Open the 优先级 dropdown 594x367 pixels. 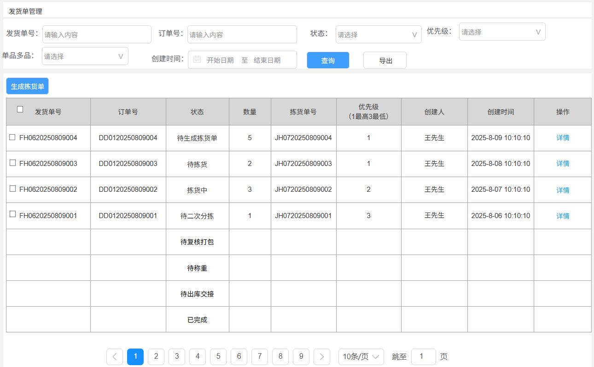(x=502, y=32)
